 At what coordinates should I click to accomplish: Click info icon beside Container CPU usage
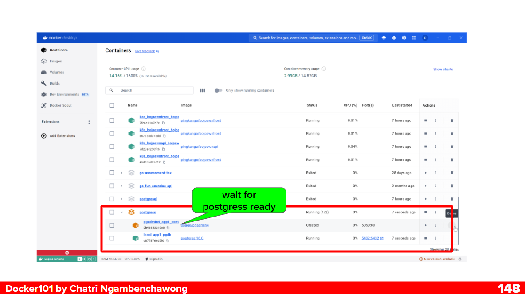pyautogui.click(x=144, y=69)
